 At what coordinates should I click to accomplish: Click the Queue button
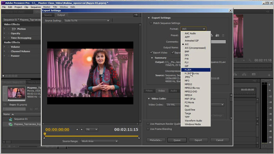[x=177, y=140]
